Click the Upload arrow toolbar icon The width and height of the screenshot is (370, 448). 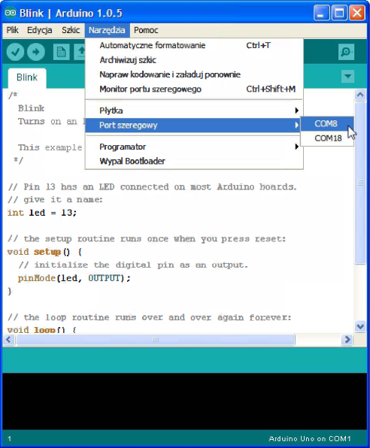tap(36, 52)
